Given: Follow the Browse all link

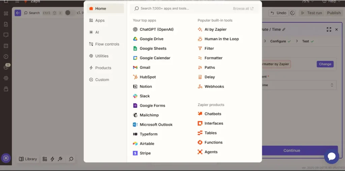Looking at the screenshot, I should 243,8.
